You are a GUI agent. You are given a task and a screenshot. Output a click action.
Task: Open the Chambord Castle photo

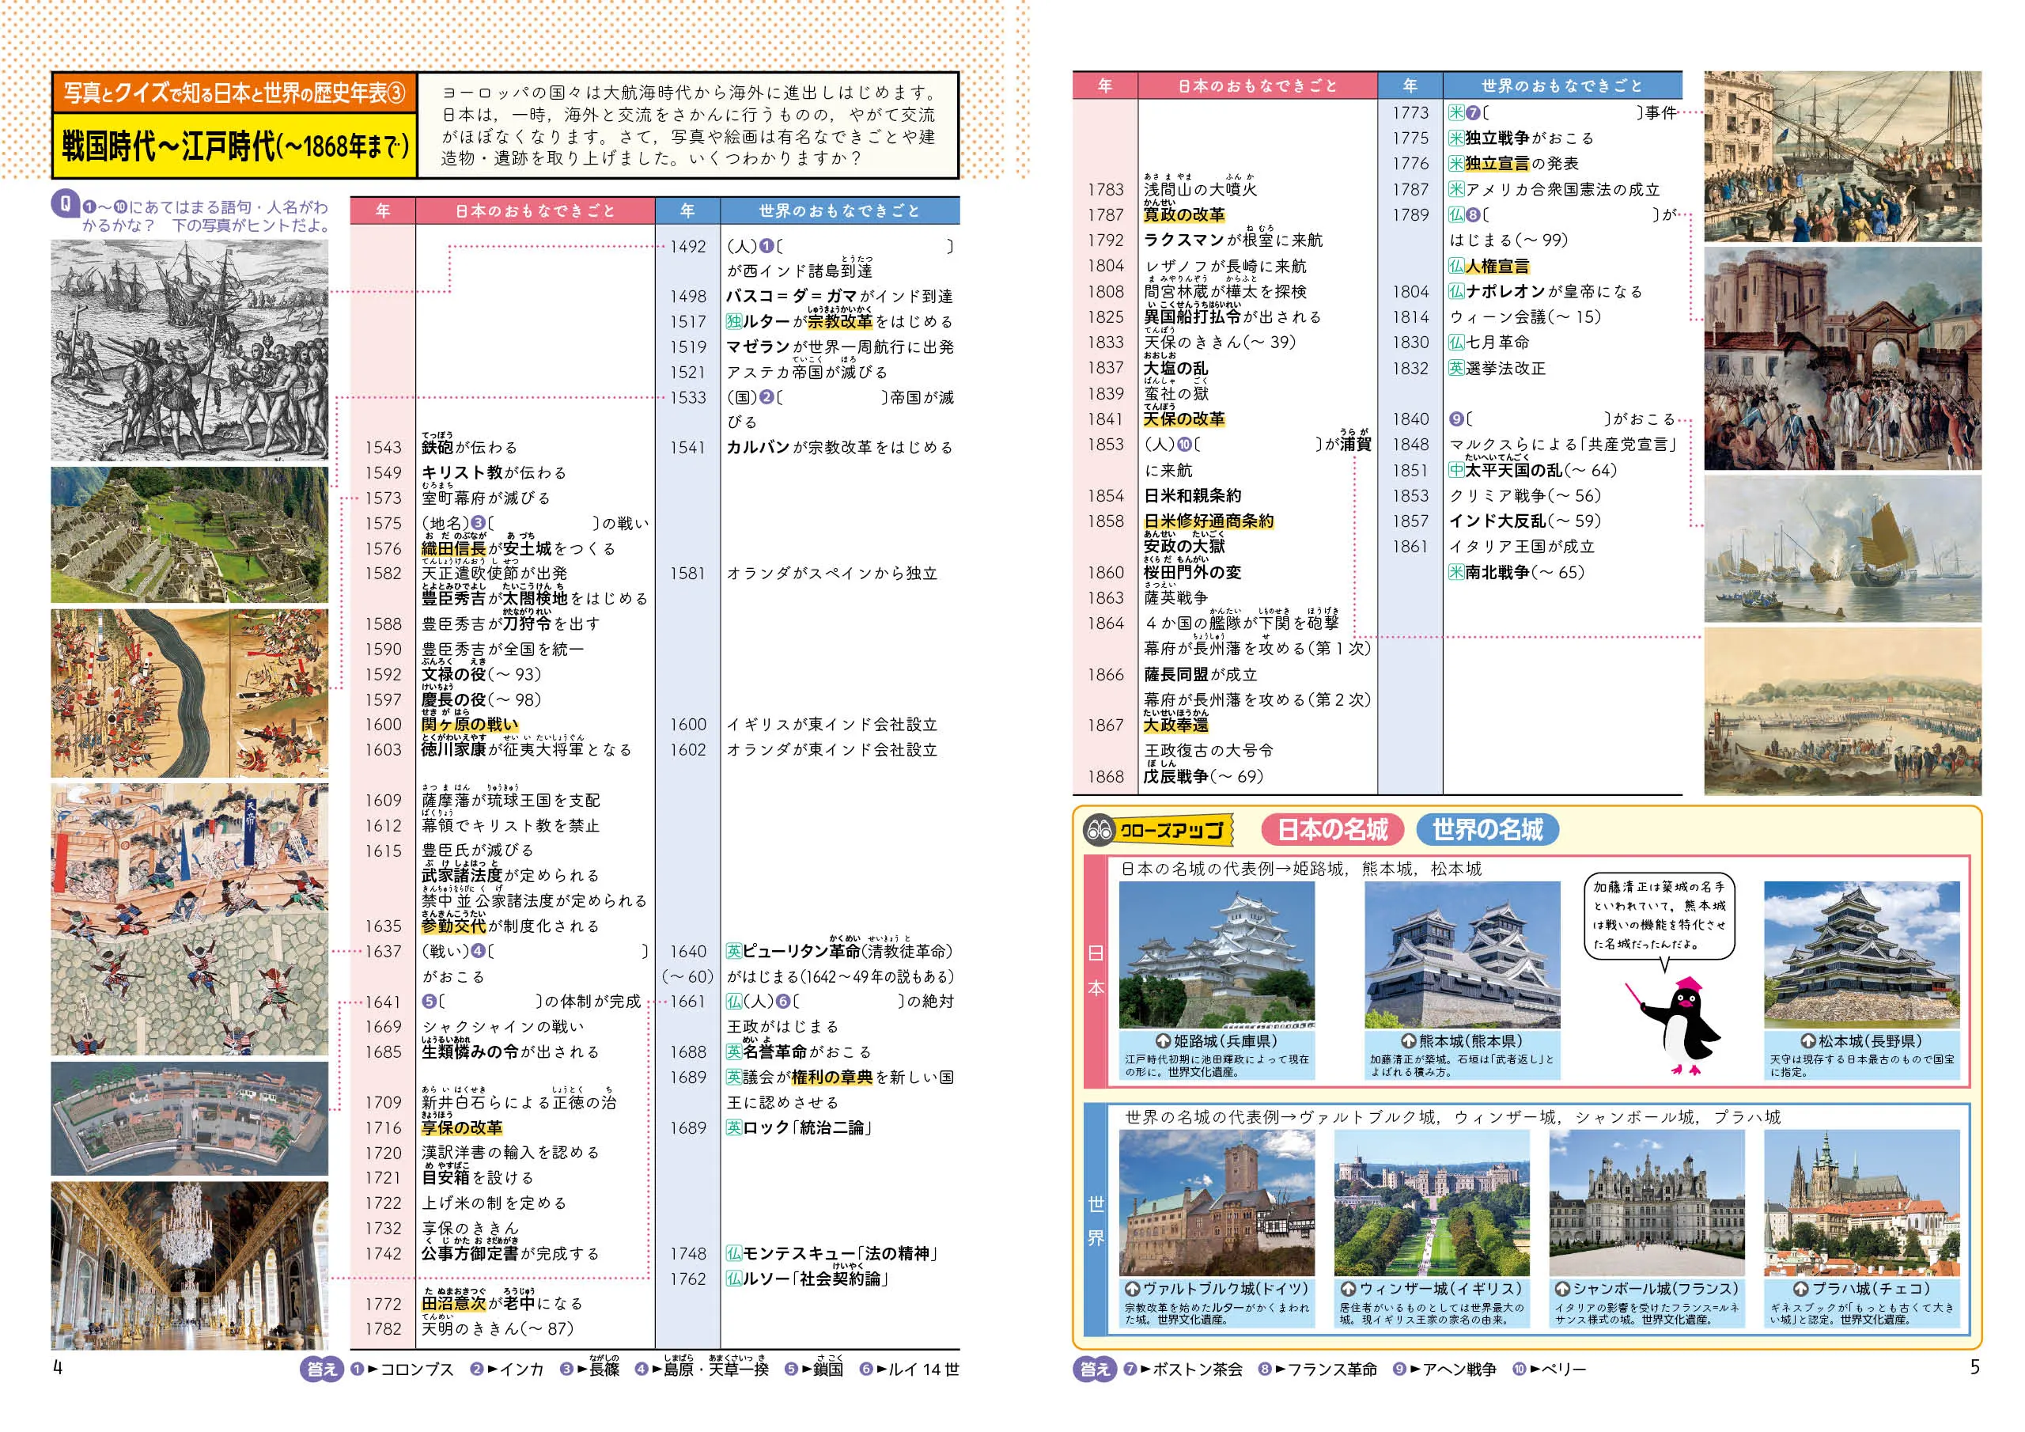coord(1647,1203)
